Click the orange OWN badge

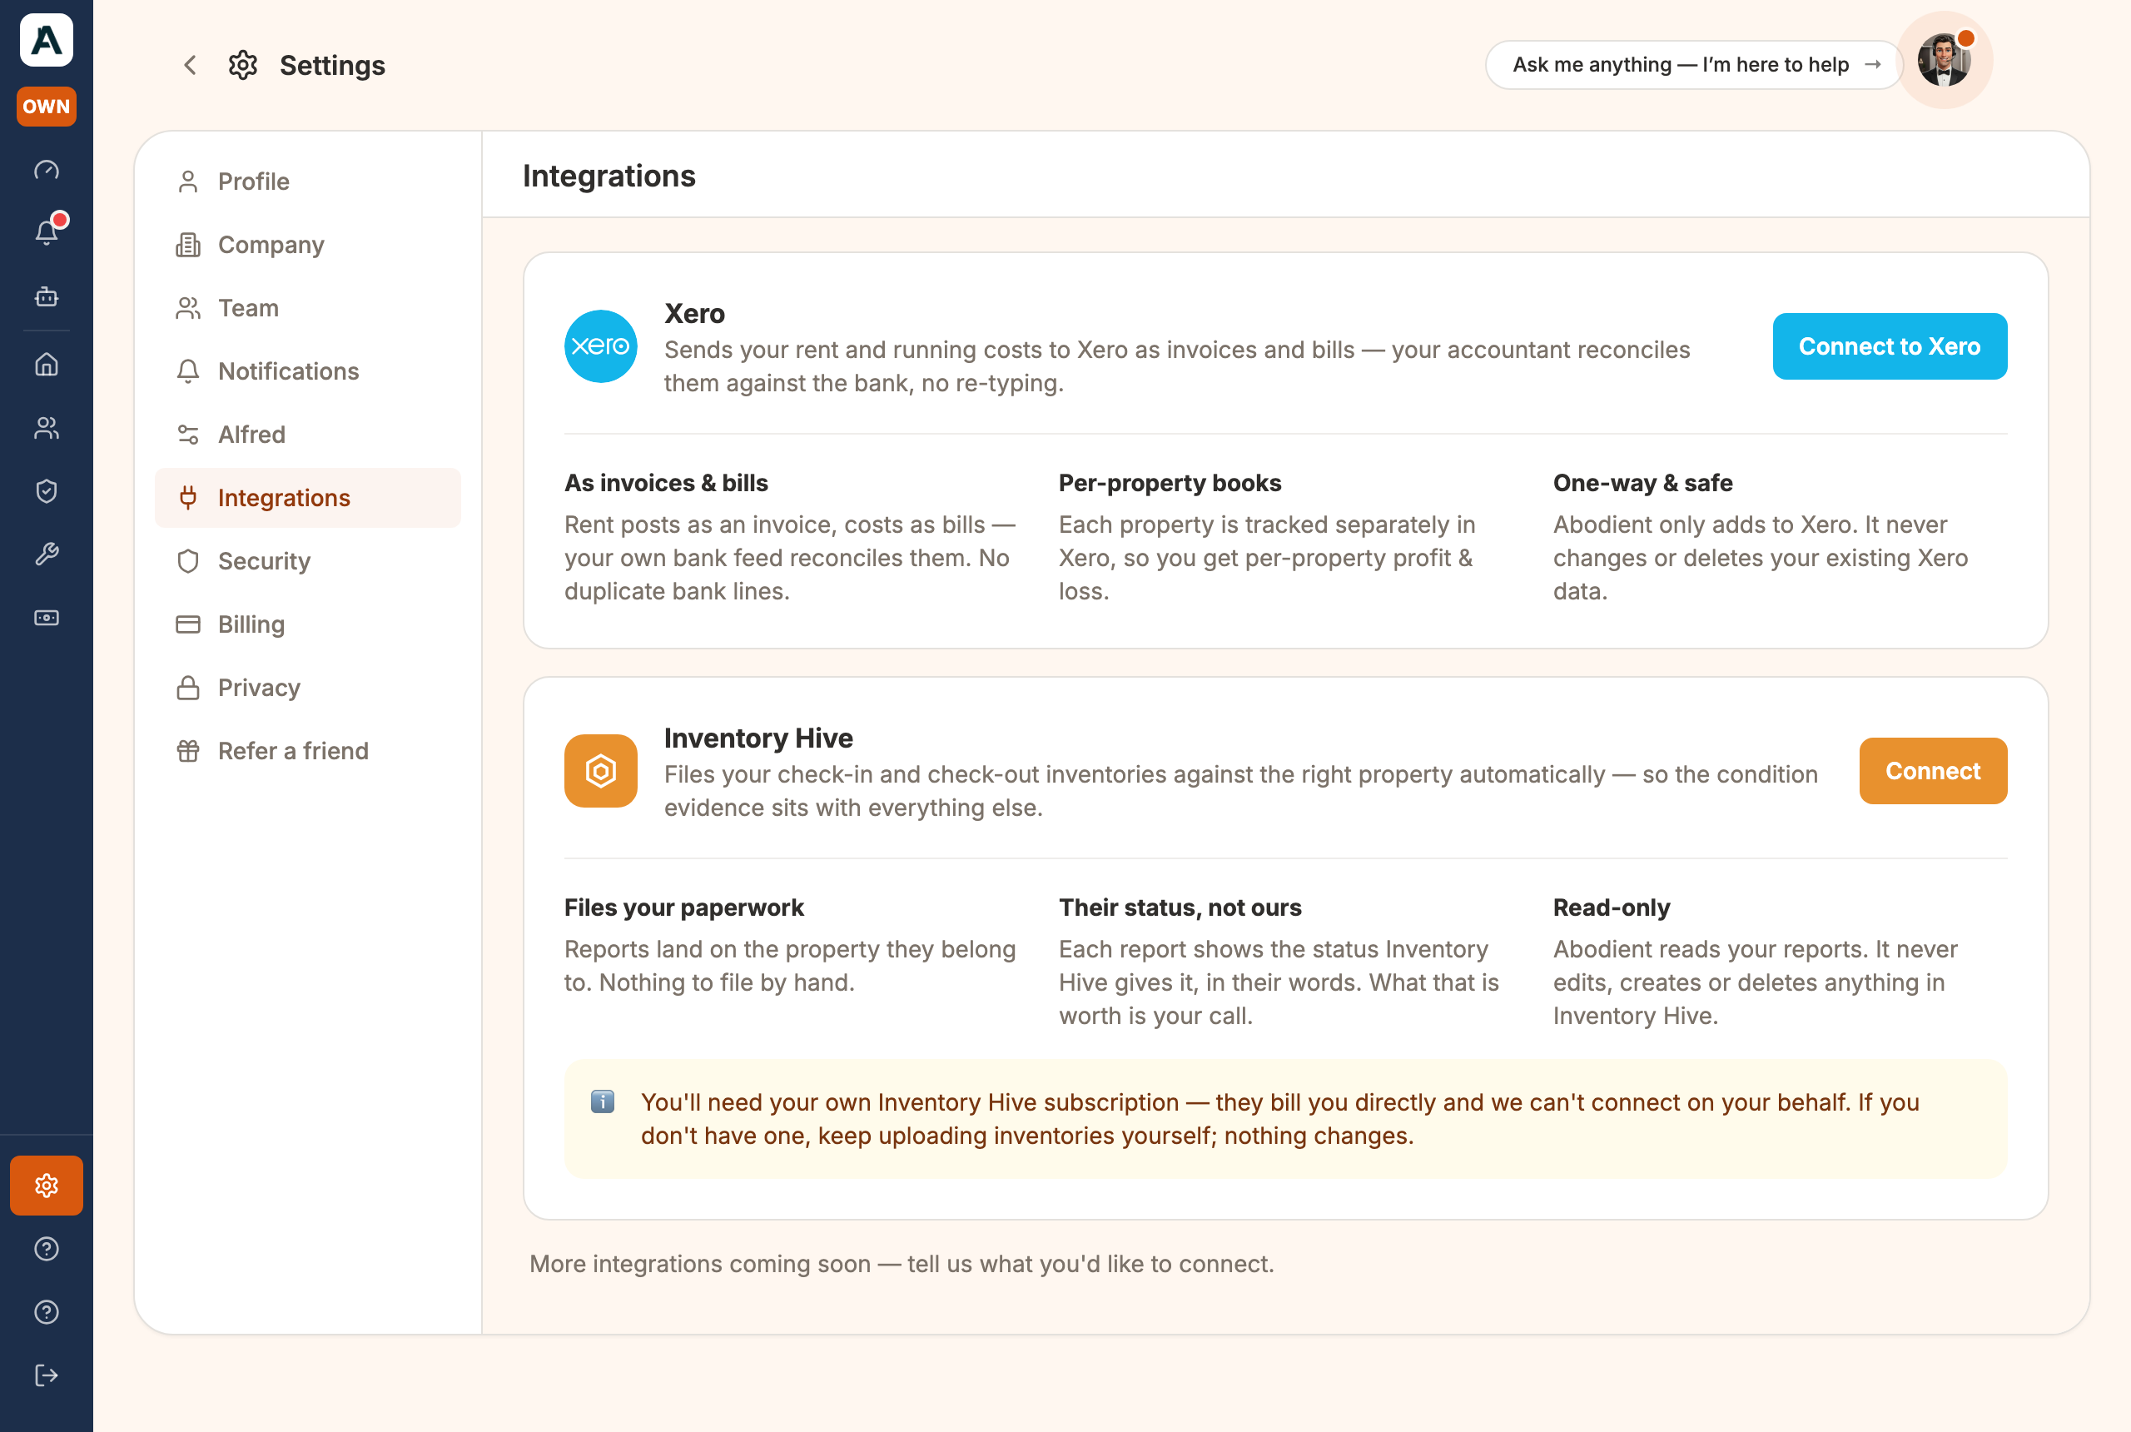coord(47,106)
